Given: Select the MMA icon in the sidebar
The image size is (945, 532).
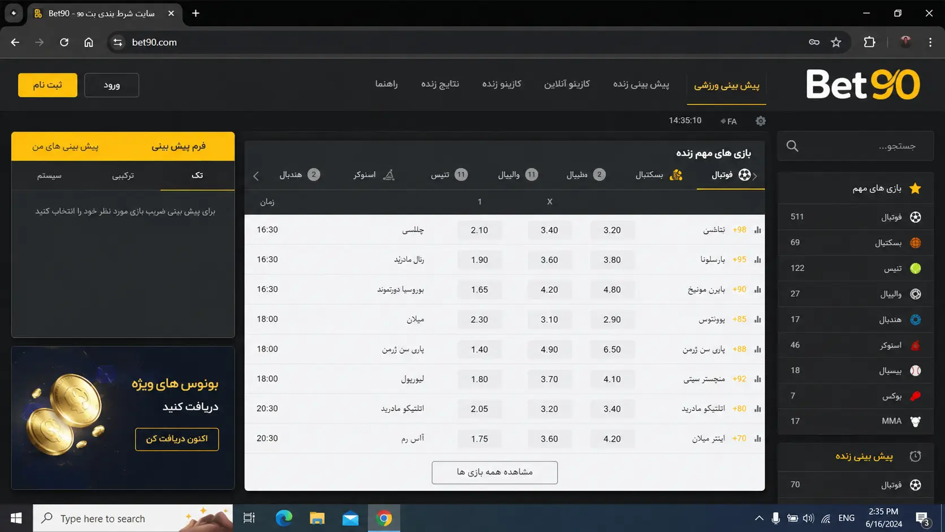Looking at the screenshot, I should [x=916, y=421].
